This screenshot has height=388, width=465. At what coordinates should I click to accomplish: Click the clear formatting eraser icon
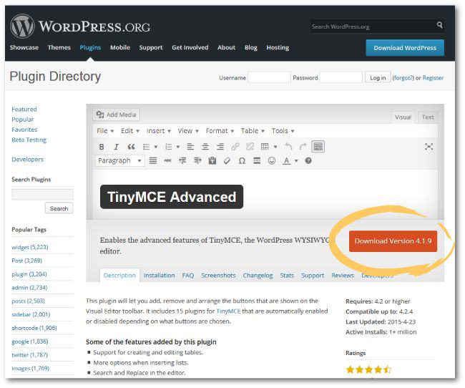pyautogui.click(x=227, y=161)
